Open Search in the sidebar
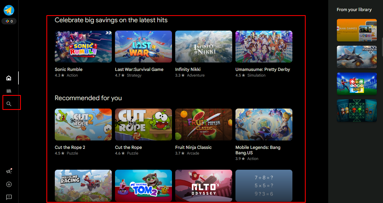Viewport: 383px width, 203px height. coord(9,103)
